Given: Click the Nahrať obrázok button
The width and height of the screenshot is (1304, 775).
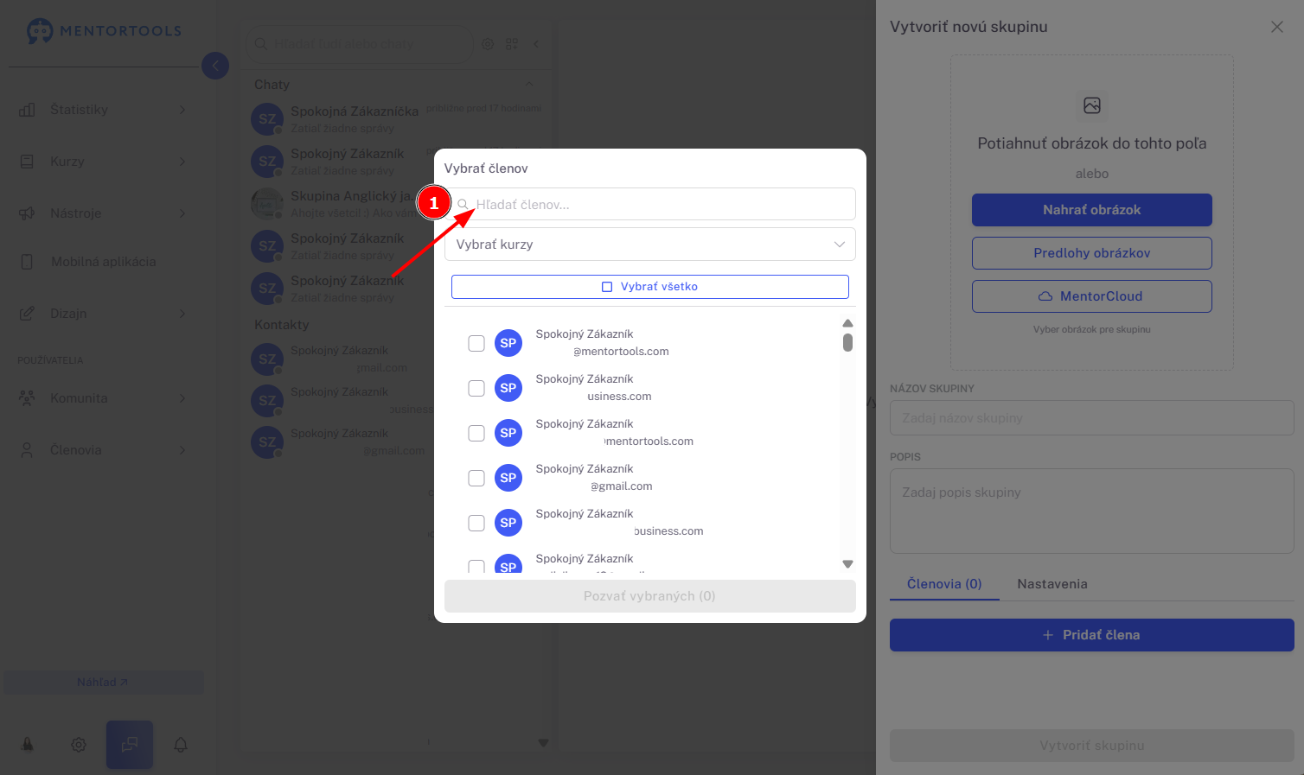Looking at the screenshot, I should coord(1092,210).
